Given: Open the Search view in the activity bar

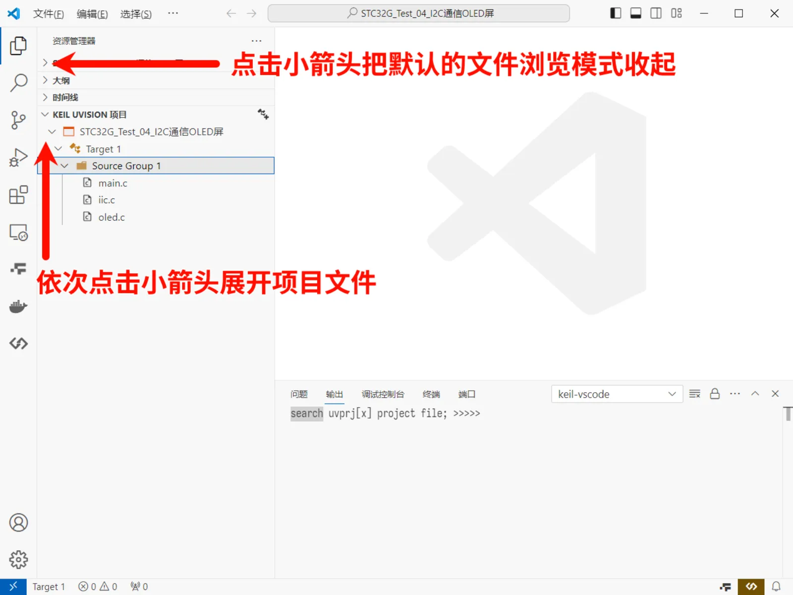Looking at the screenshot, I should click(18, 83).
